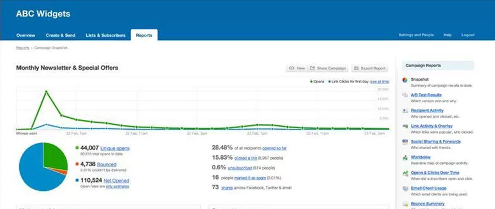
Task: Click the Worldview icon
Action: [405, 157]
